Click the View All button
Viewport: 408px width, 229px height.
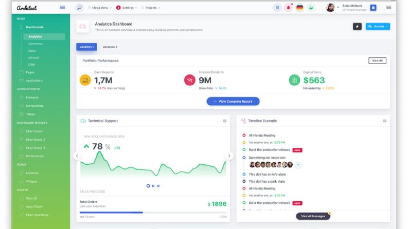377,61
